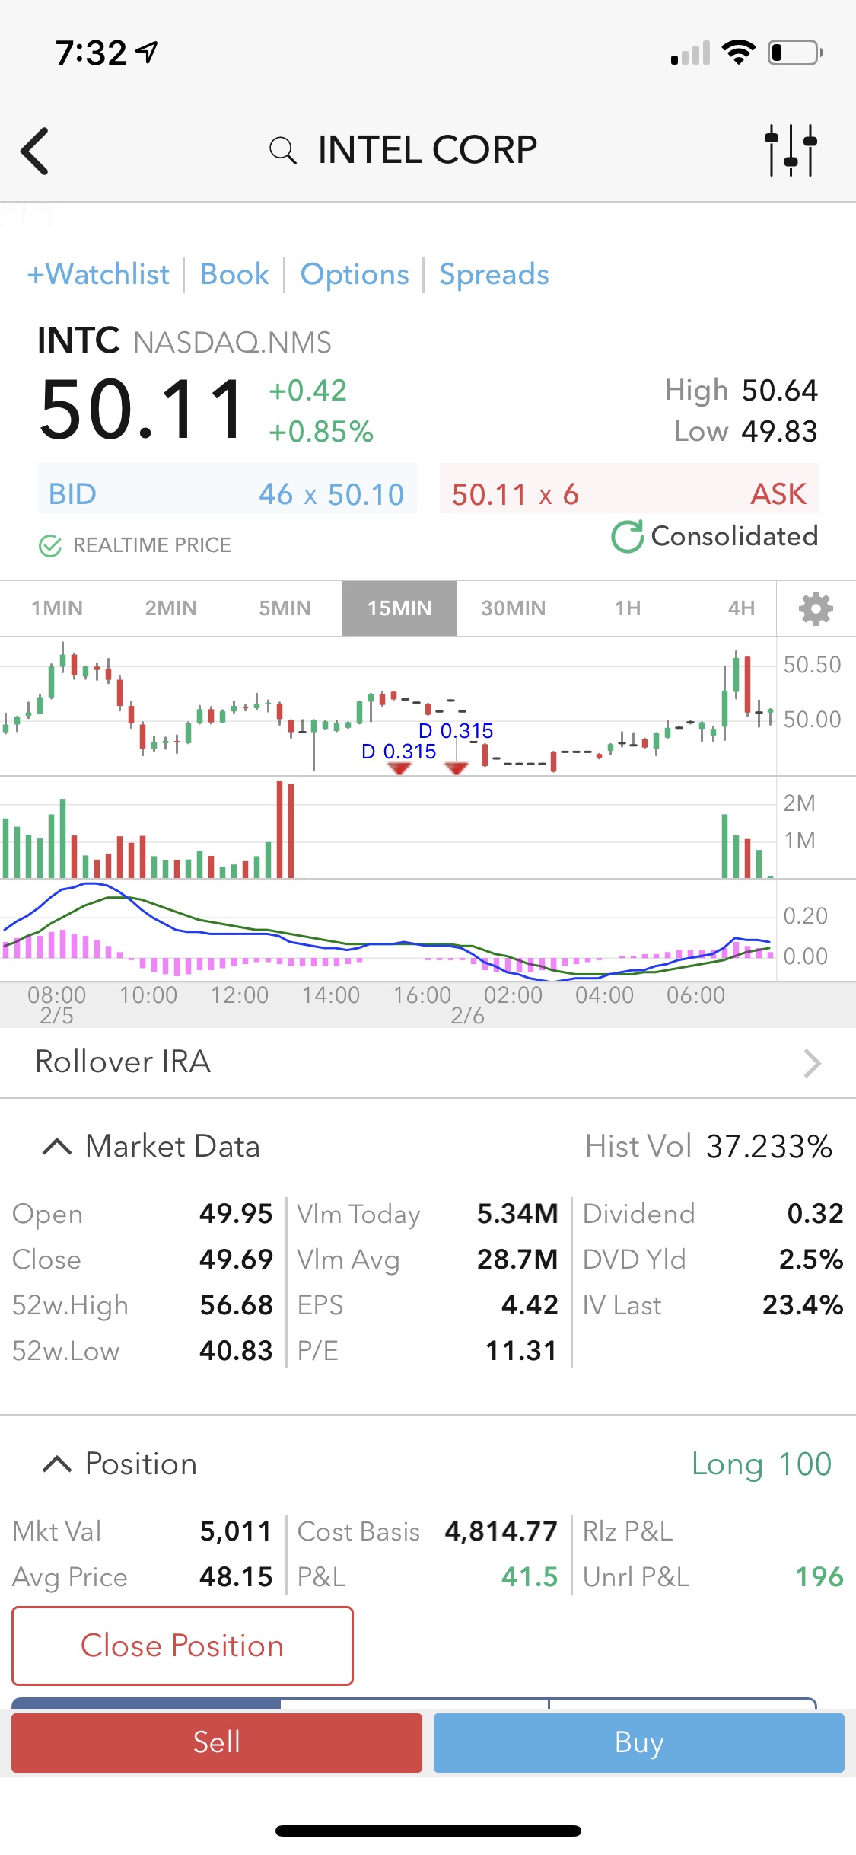Tap the red Sell button
The image size is (856, 1855).
pyautogui.click(x=217, y=1742)
